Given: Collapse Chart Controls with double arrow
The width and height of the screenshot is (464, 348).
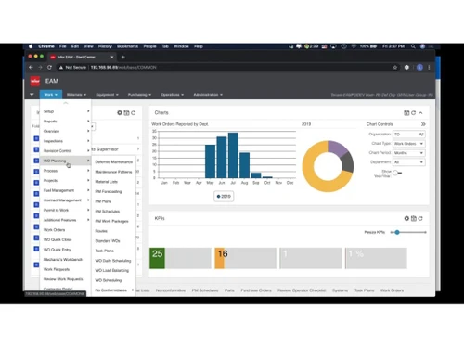Looking at the screenshot, I should (423, 124).
